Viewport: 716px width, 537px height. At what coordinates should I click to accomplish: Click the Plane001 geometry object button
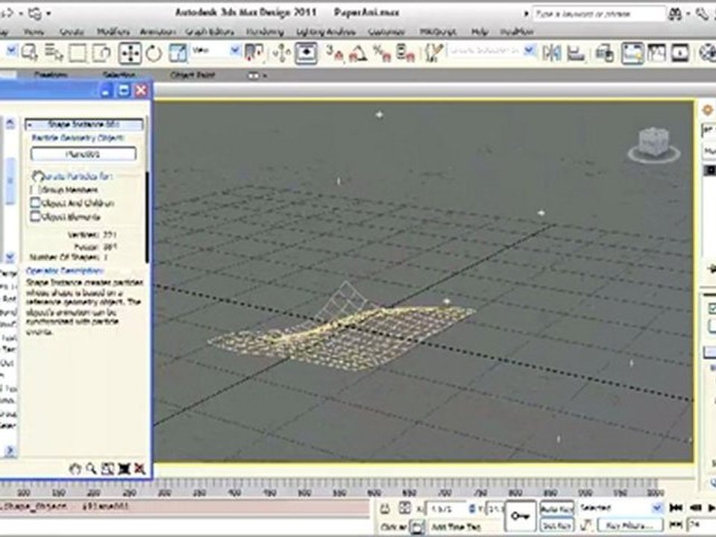pyautogui.click(x=84, y=154)
